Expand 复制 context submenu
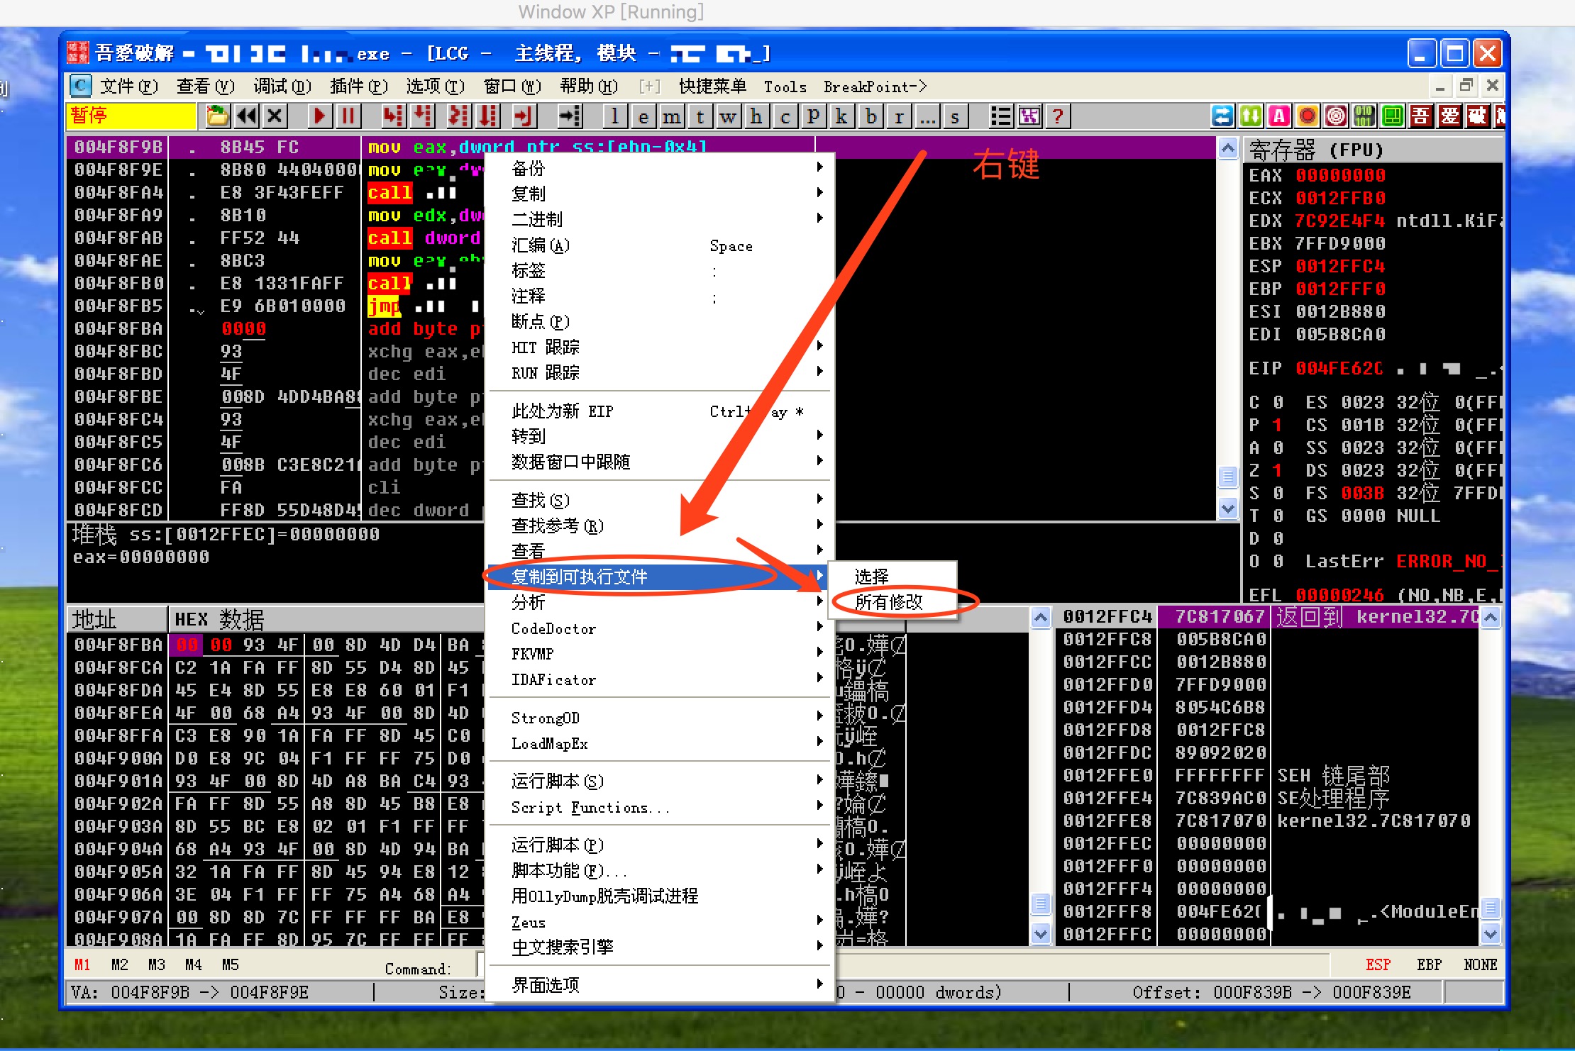 tap(660, 194)
